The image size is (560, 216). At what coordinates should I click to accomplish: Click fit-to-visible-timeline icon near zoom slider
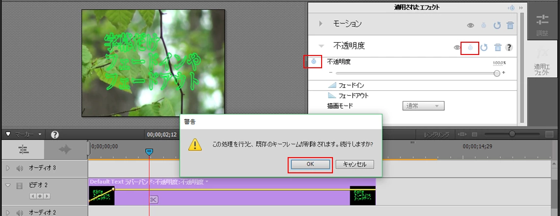pyautogui.click(x=463, y=135)
